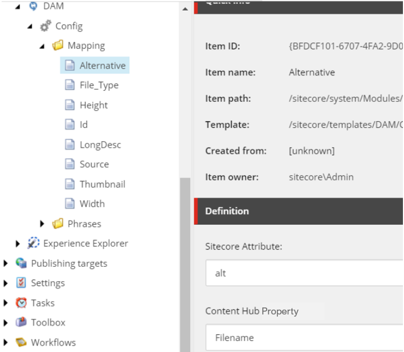Click the Workflows icon
The width and height of the screenshot is (404, 352).
(x=21, y=342)
